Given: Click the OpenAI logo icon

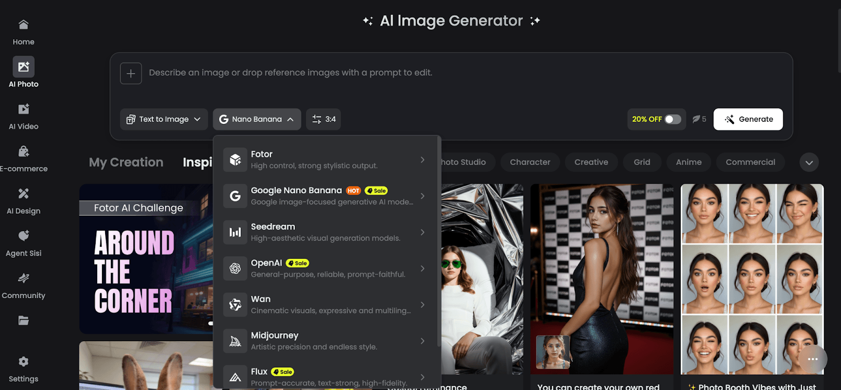Looking at the screenshot, I should tap(235, 268).
